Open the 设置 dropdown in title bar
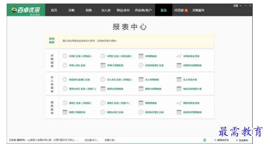 [237, 5]
